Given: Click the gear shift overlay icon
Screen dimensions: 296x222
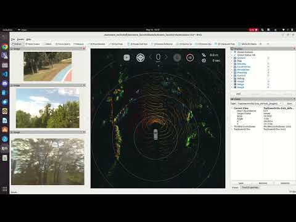Looking at the screenshot, I should click(x=126, y=57).
